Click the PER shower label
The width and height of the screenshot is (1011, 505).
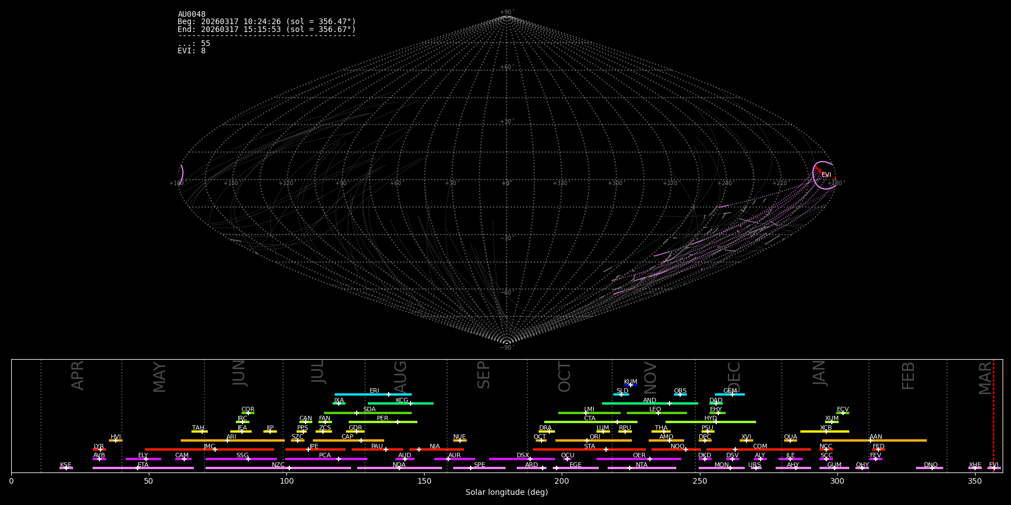click(x=382, y=419)
